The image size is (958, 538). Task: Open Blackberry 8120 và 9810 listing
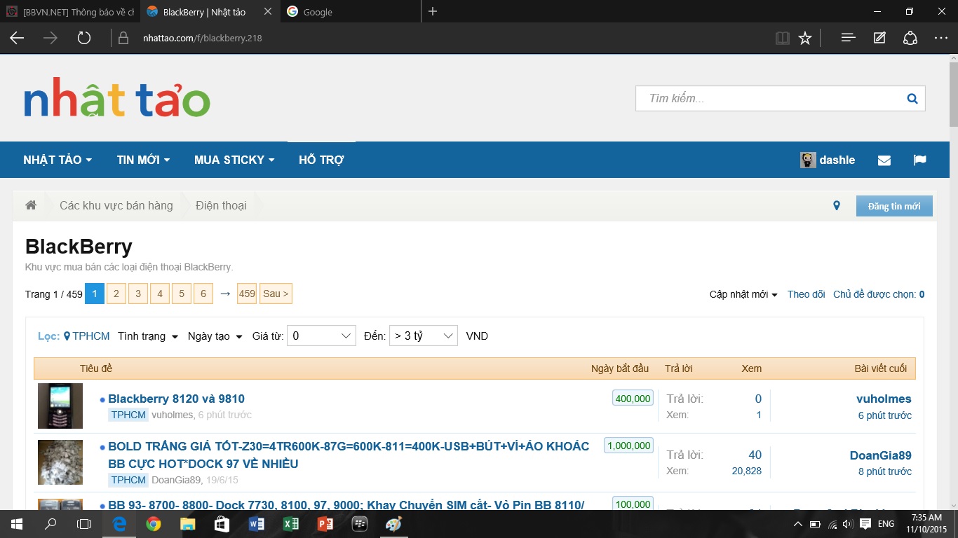coord(176,399)
